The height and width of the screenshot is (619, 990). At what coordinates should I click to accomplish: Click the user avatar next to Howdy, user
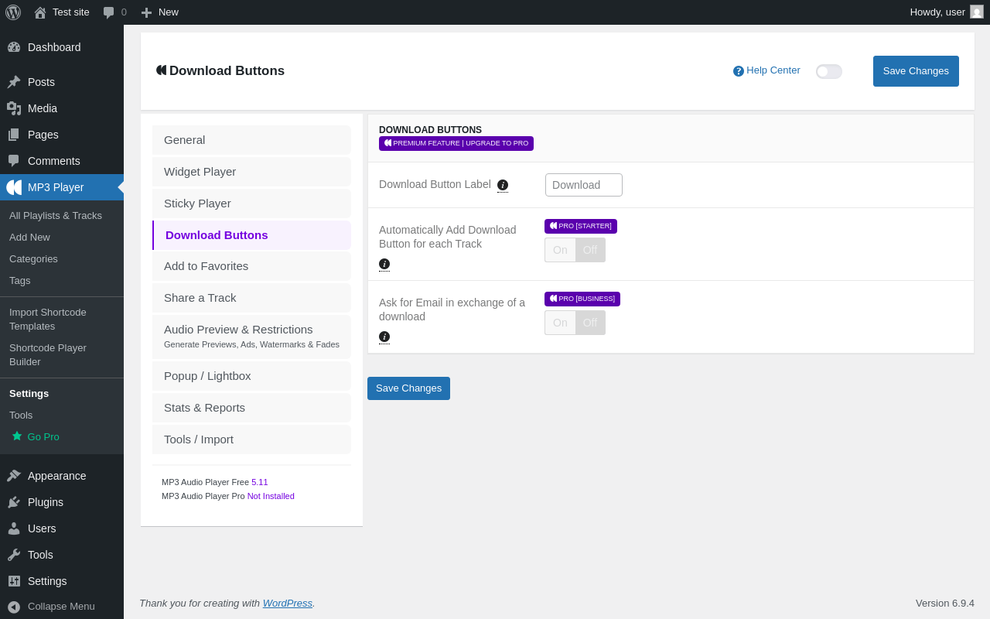pos(977,12)
